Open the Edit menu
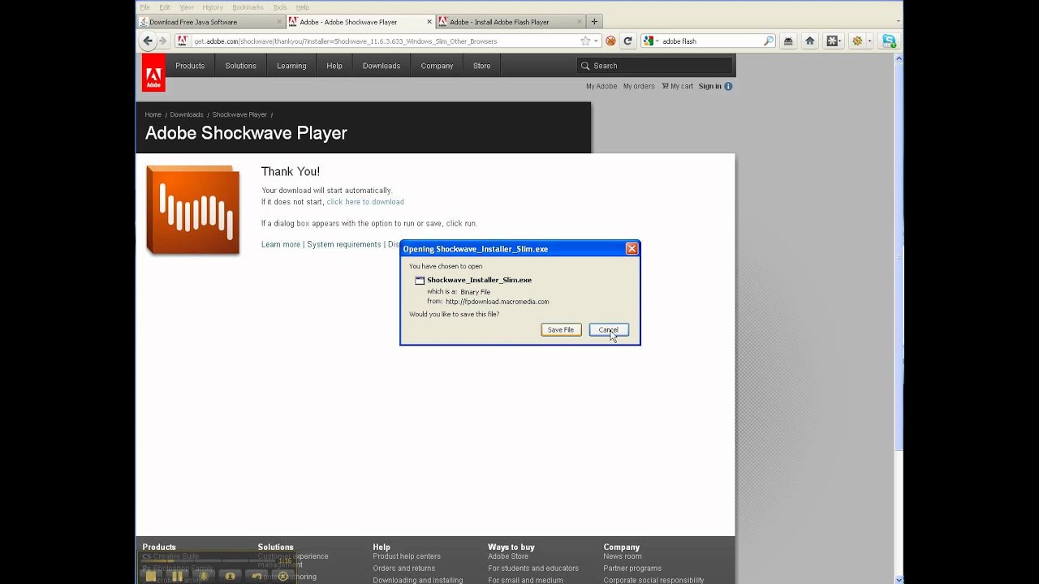The image size is (1039, 584). (x=165, y=7)
